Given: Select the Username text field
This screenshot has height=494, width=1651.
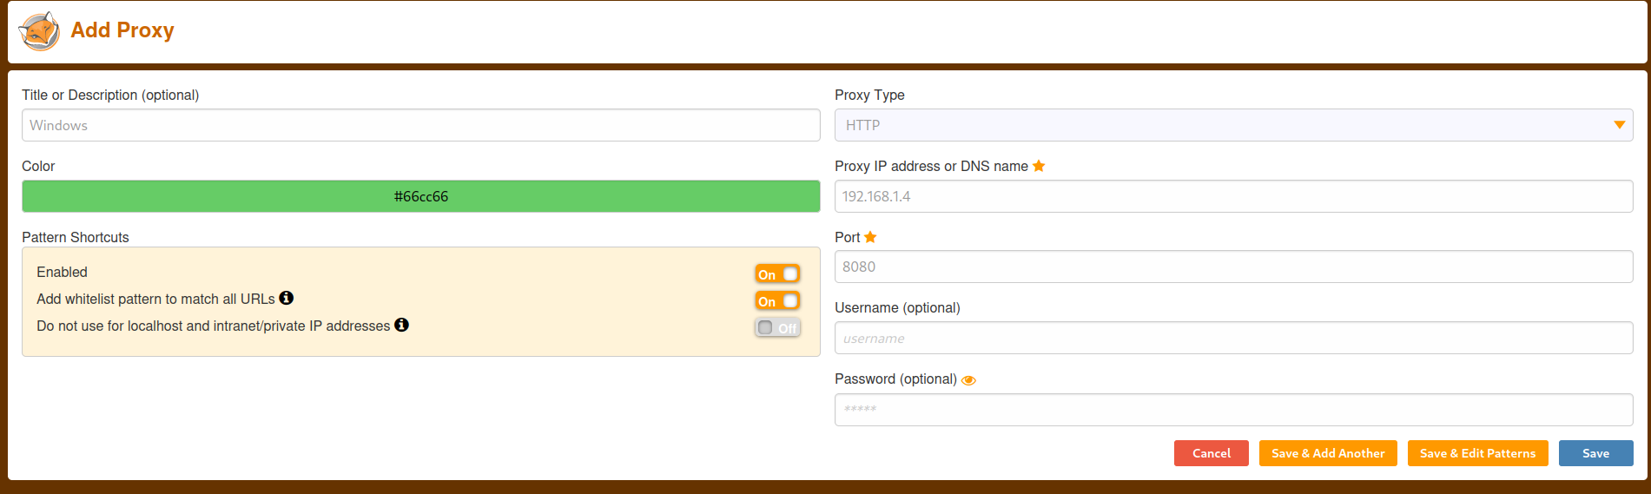Looking at the screenshot, I should 1233,338.
